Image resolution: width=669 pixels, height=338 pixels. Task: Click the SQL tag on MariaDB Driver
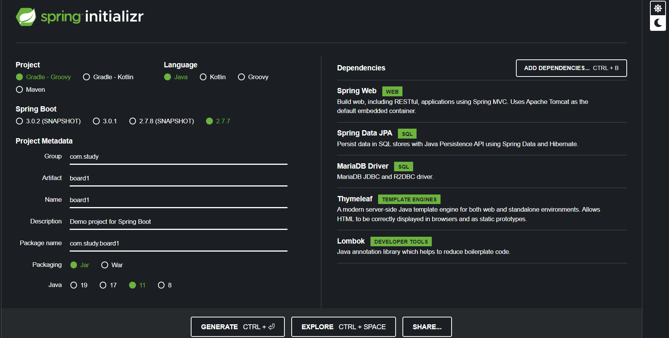404,166
